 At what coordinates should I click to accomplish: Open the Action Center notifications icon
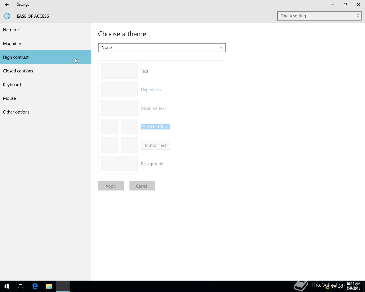coord(340,286)
